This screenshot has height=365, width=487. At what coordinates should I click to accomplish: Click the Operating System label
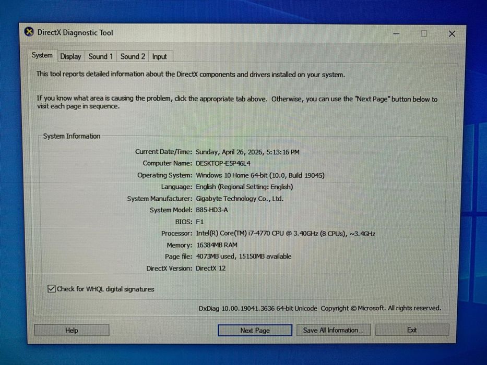point(165,175)
